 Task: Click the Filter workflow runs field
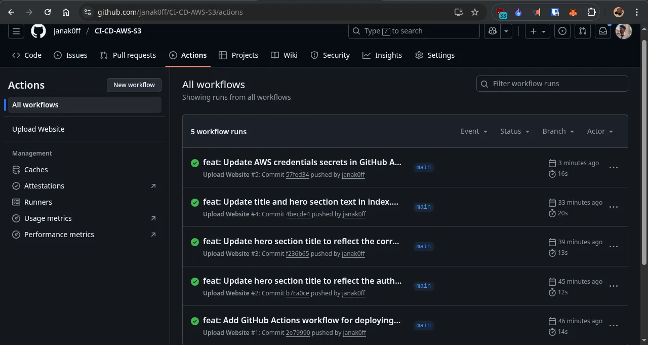point(552,84)
